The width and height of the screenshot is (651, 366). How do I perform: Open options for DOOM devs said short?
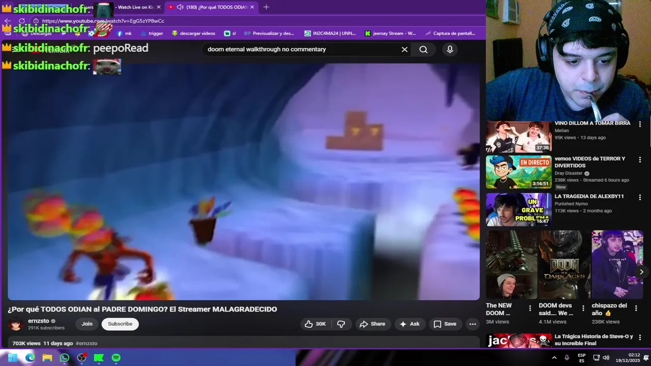click(x=583, y=308)
